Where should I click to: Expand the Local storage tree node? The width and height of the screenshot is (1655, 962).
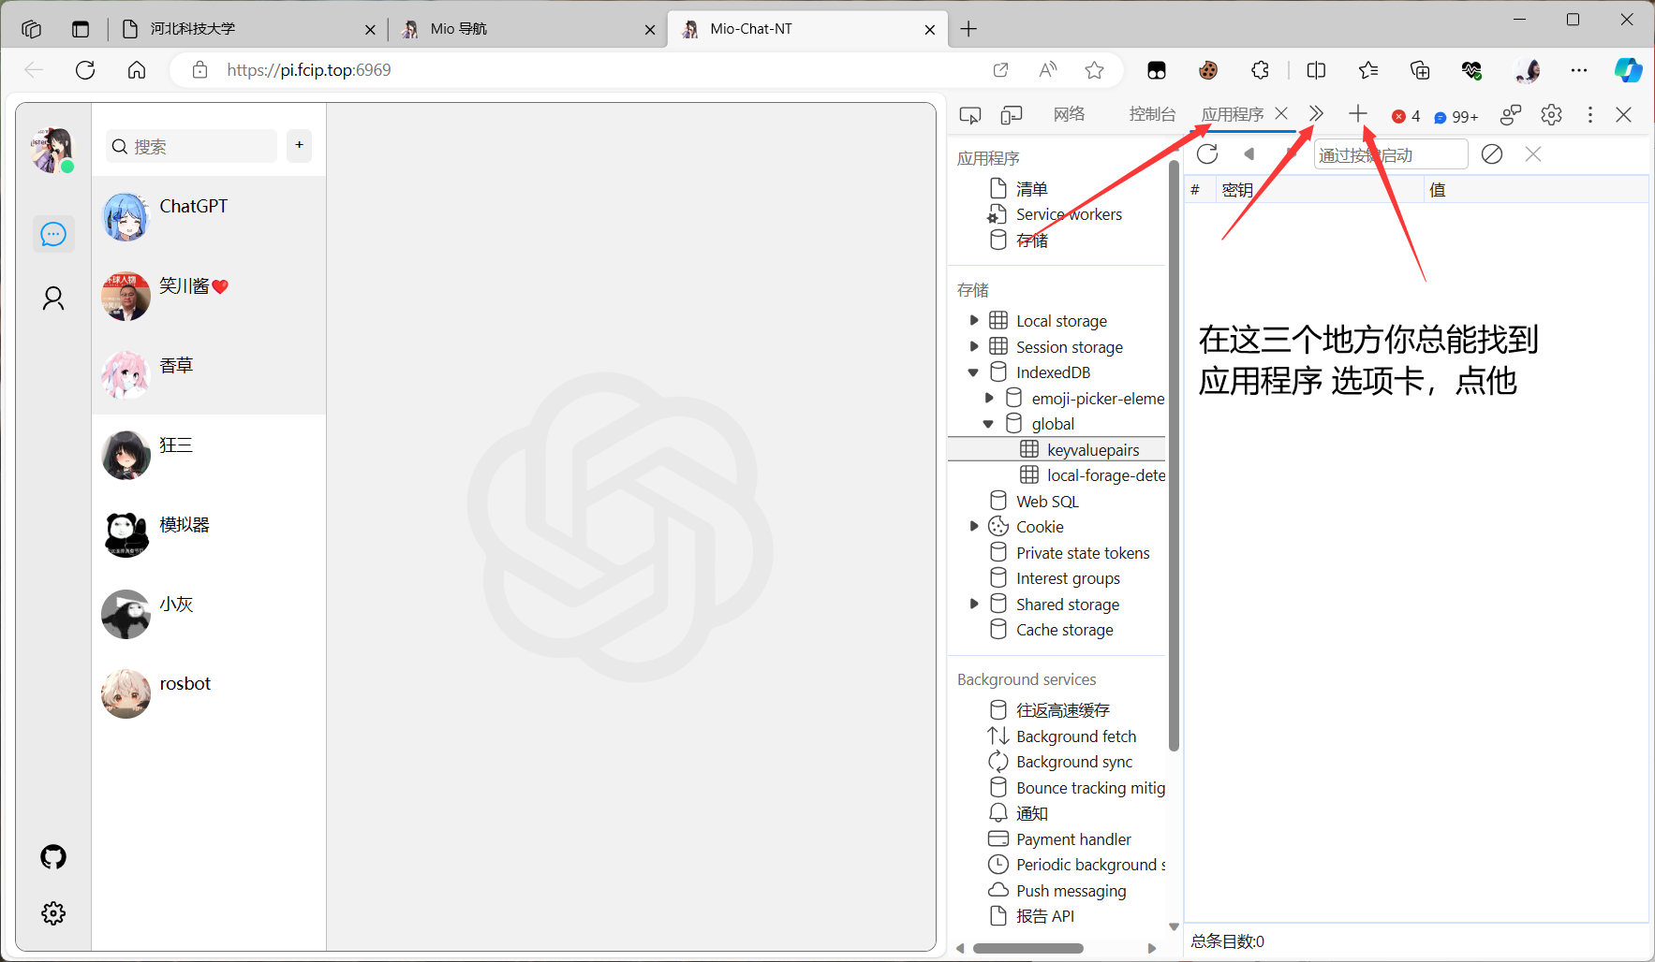click(x=974, y=321)
